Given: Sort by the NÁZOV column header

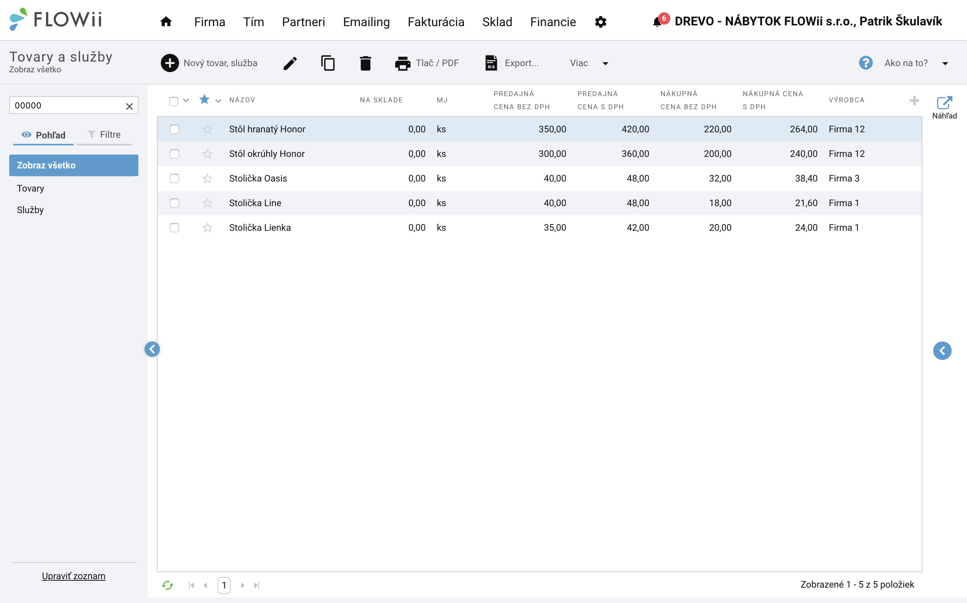Looking at the screenshot, I should [242, 100].
